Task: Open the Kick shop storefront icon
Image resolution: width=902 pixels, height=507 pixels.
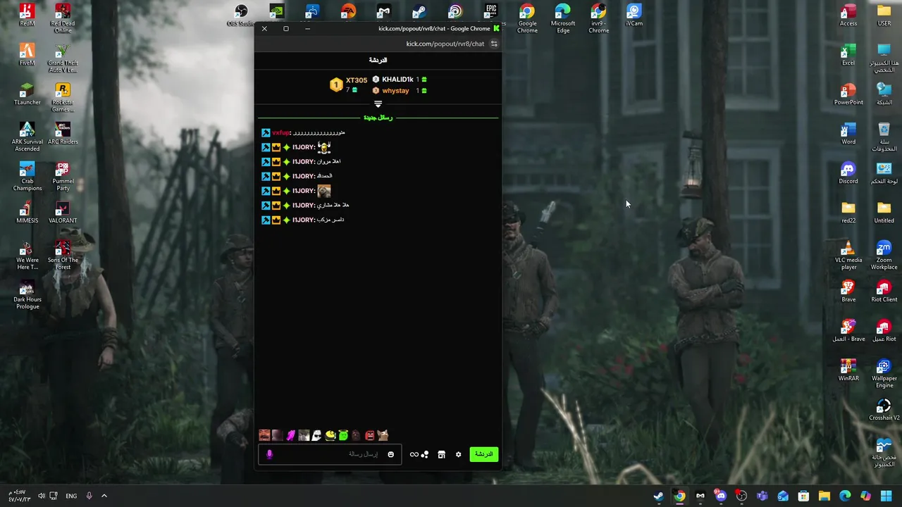Action: 441,454
